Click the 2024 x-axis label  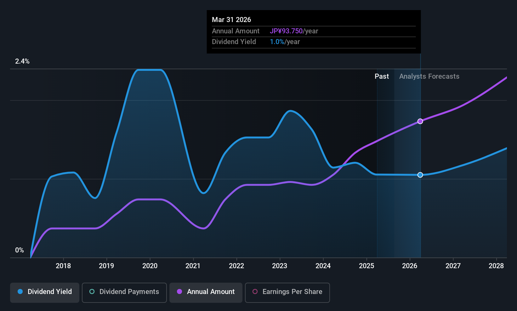(323, 266)
